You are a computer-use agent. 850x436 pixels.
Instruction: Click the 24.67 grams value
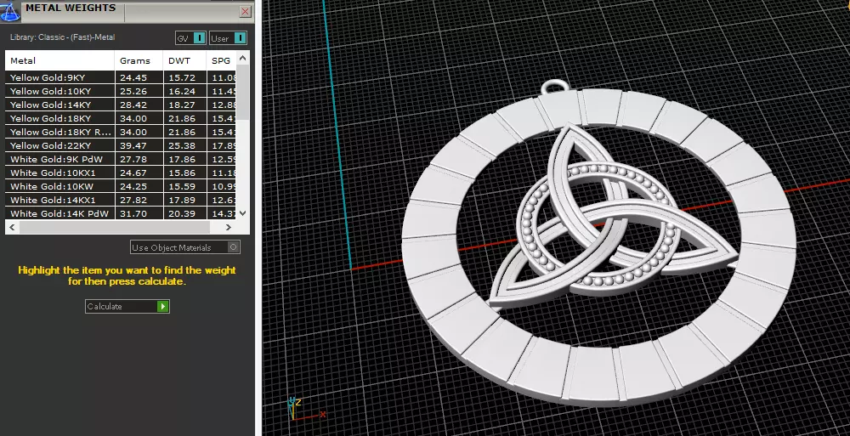[133, 173]
